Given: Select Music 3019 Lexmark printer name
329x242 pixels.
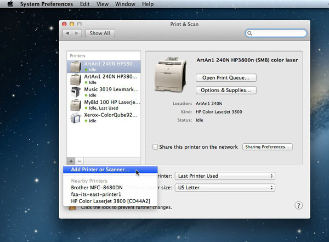Looking at the screenshot, I should (111, 89).
